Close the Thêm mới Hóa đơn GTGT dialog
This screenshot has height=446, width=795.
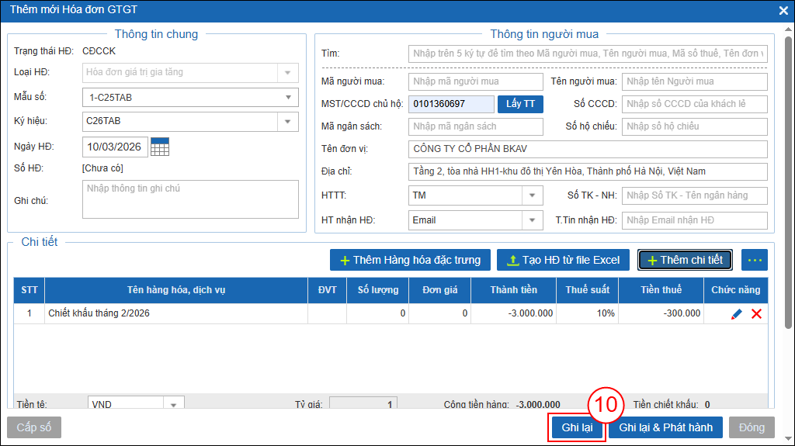pos(783,10)
